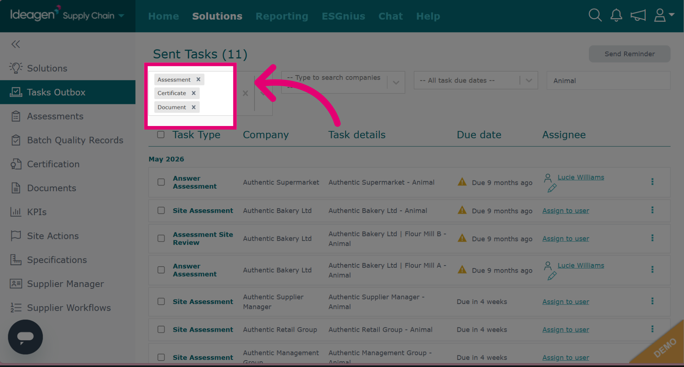
Task: Clear all task type filters
Action: click(245, 93)
